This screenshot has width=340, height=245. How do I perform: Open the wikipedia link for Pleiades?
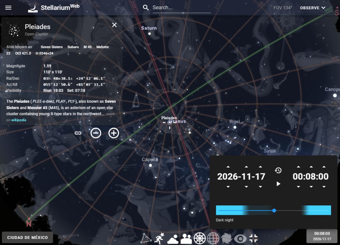(19, 120)
